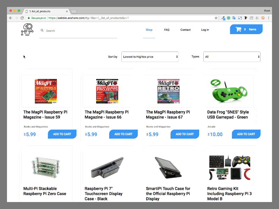Open MagPi Issue 67 cover thumbnail

tap(168, 91)
